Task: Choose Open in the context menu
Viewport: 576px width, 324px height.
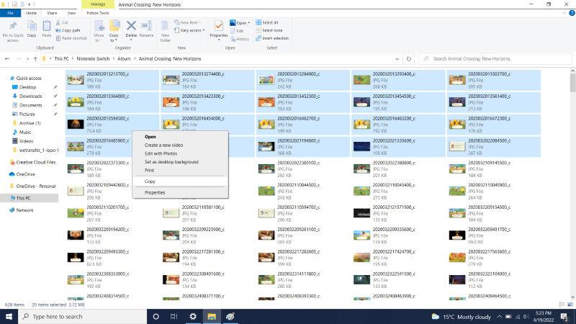Action: (x=180, y=137)
